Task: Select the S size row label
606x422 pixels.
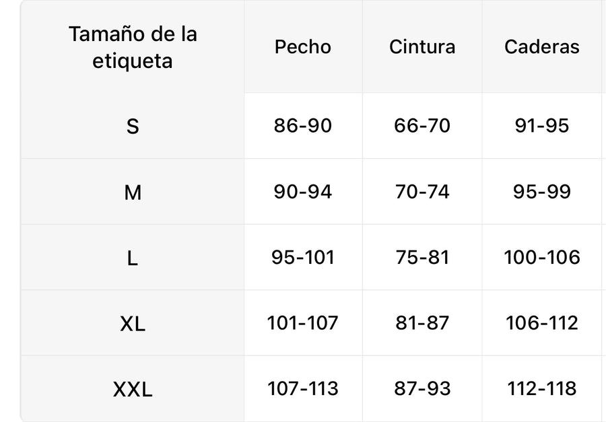Action: coord(133,126)
